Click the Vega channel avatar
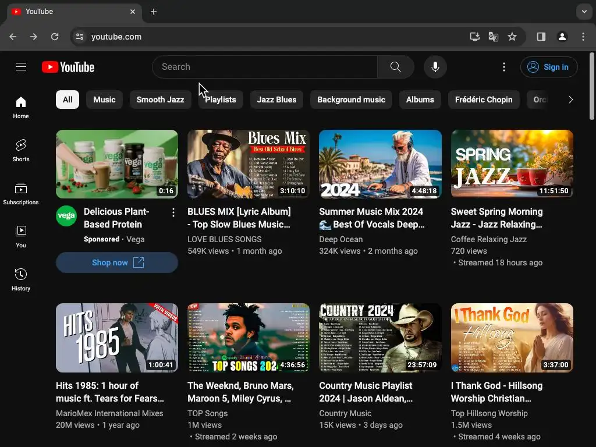 pos(66,215)
